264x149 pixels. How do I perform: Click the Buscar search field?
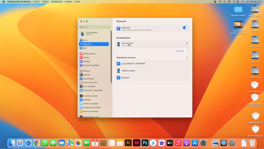[x=95, y=27]
